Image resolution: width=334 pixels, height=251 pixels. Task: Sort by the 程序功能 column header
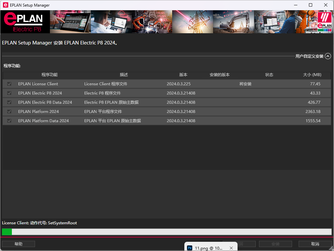pyautogui.click(x=49, y=75)
